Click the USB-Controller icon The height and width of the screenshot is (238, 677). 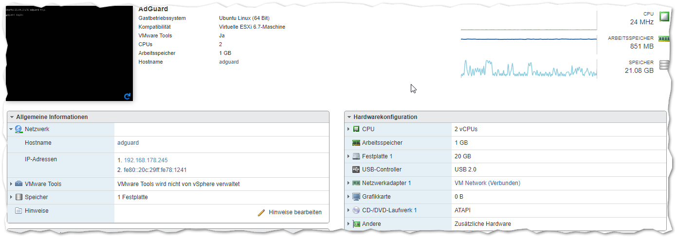(x=356, y=170)
